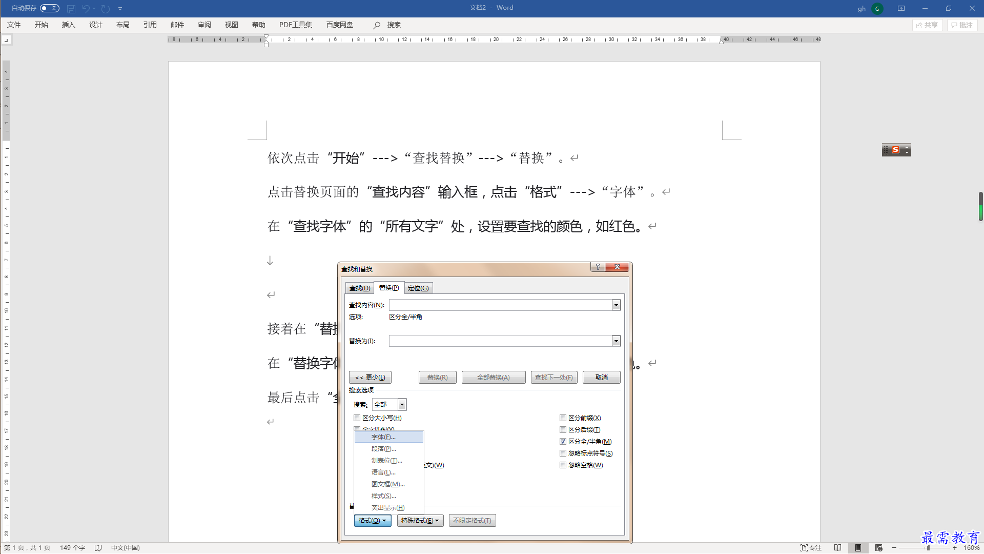Open the PDF工具集 ribbon tab
This screenshot has height=554, width=984.
(295, 25)
